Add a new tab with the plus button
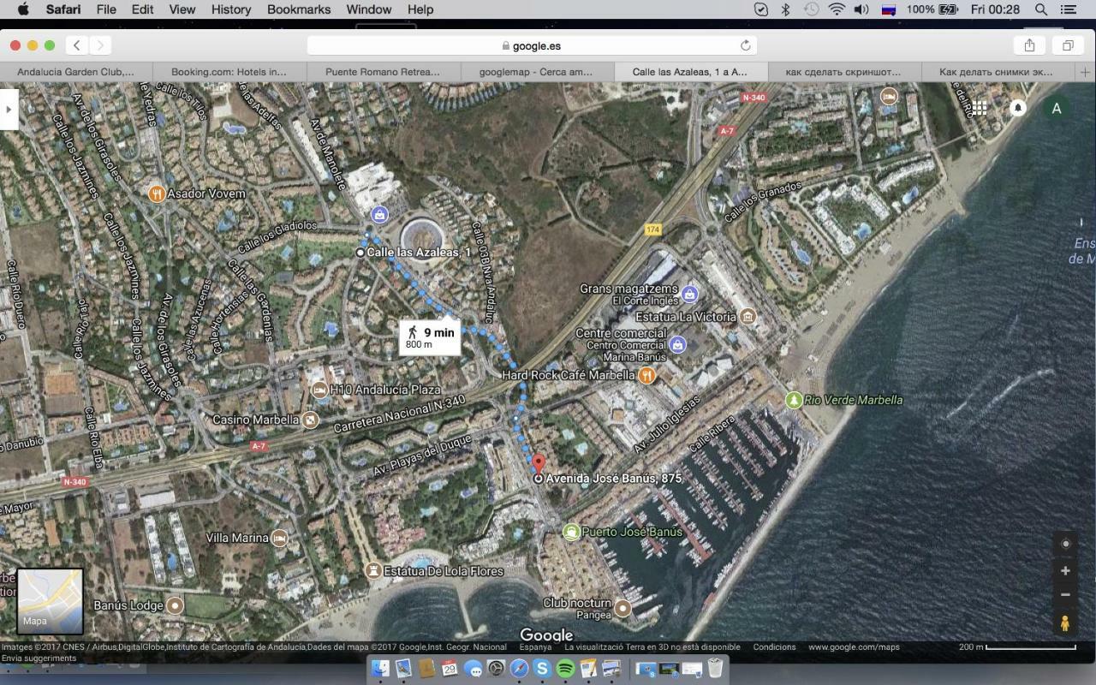The height and width of the screenshot is (685, 1096). [x=1085, y=72]
